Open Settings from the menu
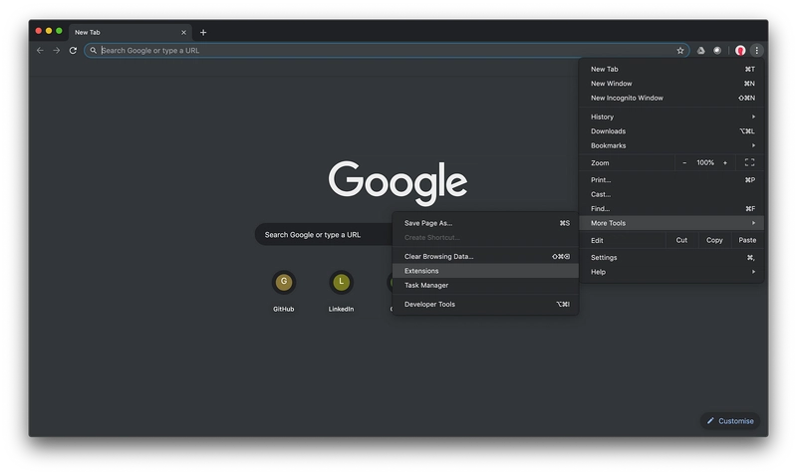 (x=671, y=258)
